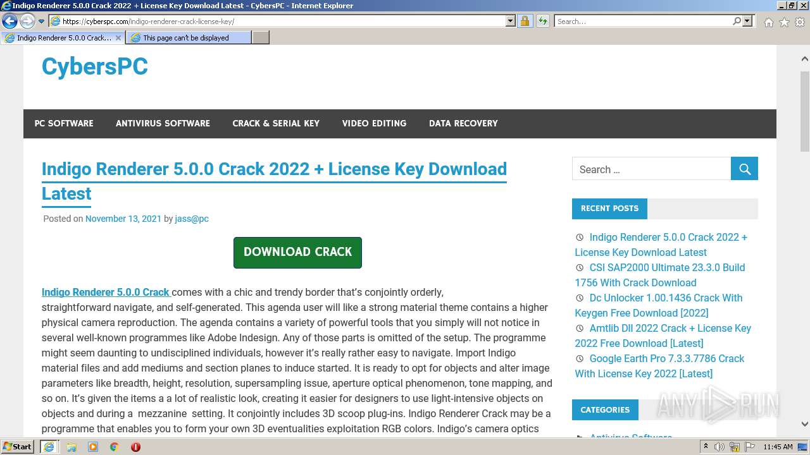Follow the bold Indigo Renderer 5.0.0 Crack text link
This screenshot has width=810, height=455.
coord(105,292)
